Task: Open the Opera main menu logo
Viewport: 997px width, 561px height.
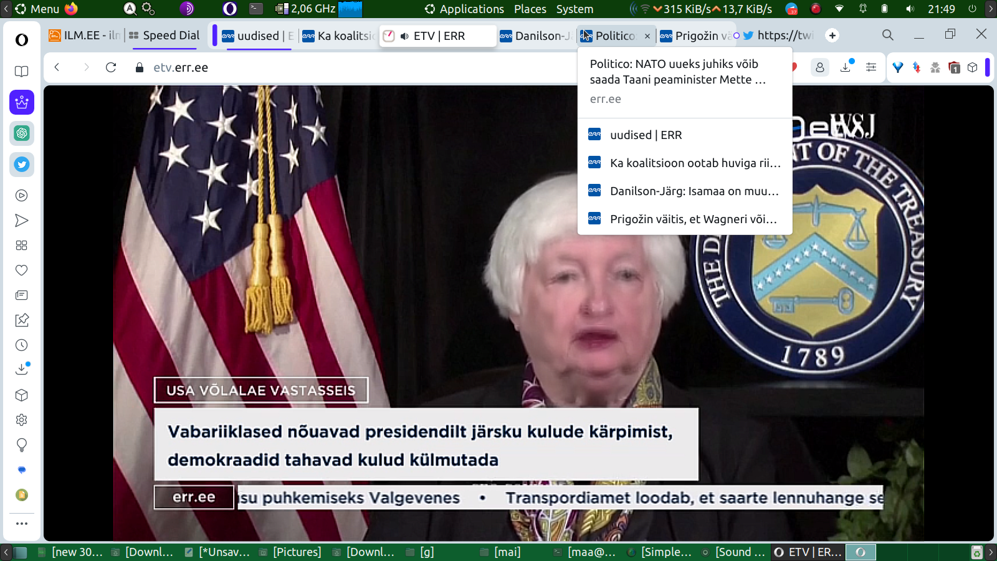Action: click(22, 40)
